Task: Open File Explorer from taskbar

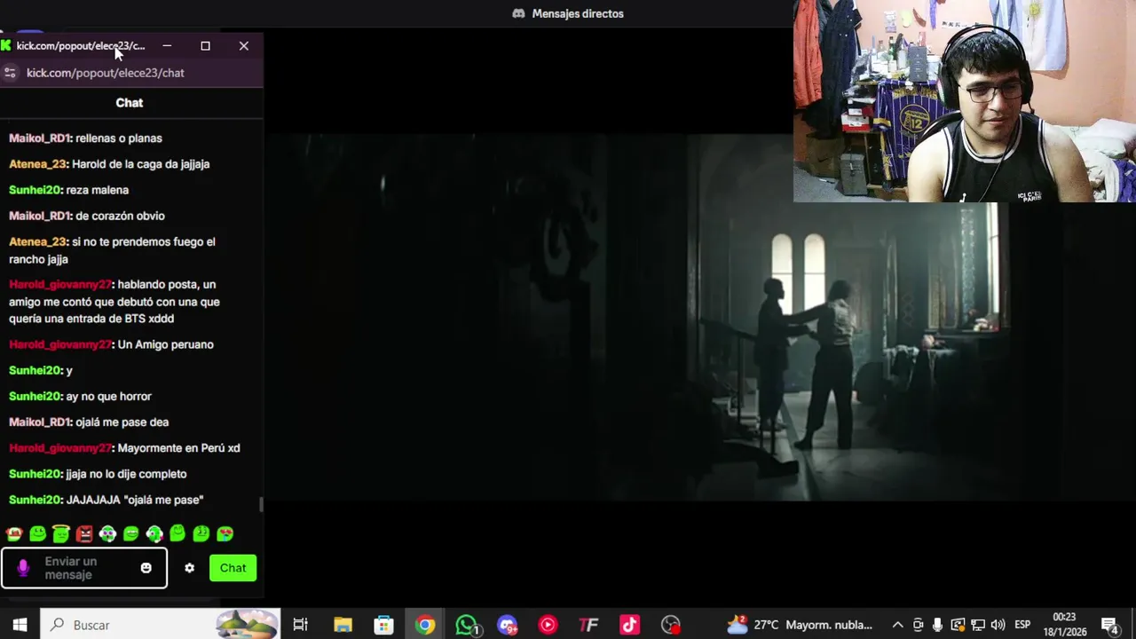Action: coord(343,625)
